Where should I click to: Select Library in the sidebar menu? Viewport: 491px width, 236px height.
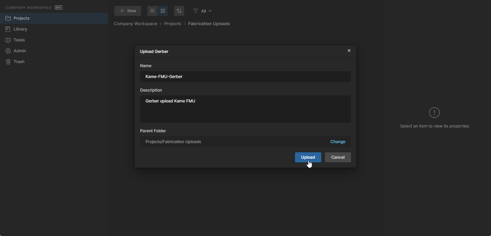click(20, 29)
